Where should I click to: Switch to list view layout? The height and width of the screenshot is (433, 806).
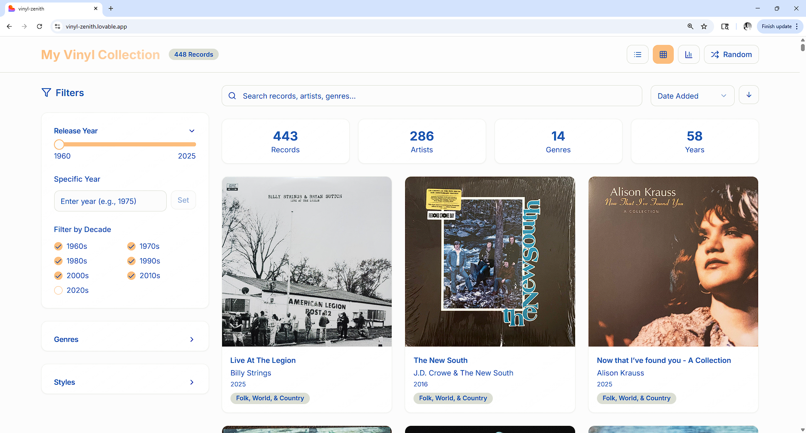pyautogui.click(x=637, y=55)
